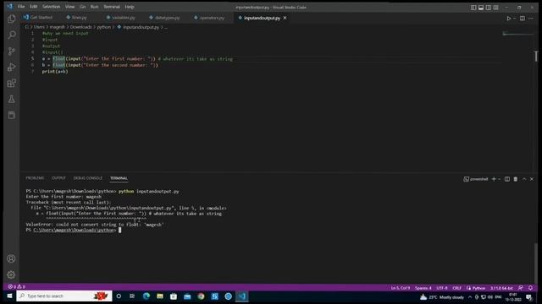Open the Edit menu

point(34,7)
